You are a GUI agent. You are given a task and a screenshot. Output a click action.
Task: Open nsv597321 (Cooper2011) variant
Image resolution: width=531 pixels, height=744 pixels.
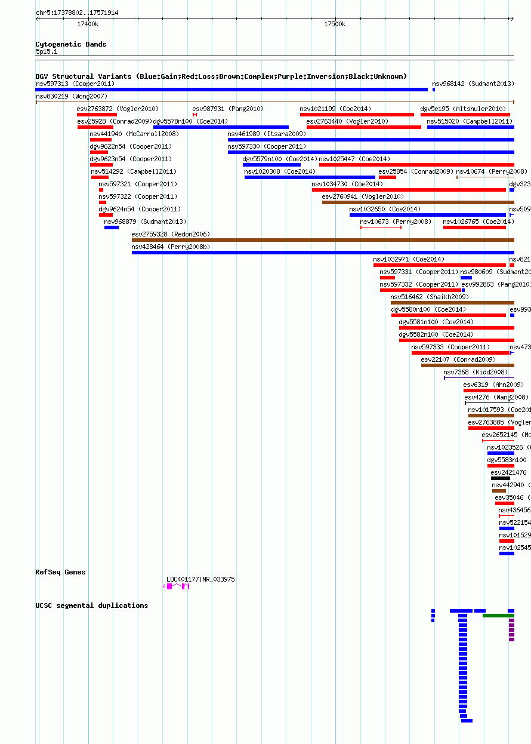[101, 190]
